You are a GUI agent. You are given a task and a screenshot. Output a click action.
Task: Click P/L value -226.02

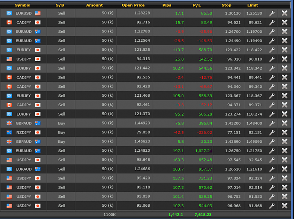point(204,133)
